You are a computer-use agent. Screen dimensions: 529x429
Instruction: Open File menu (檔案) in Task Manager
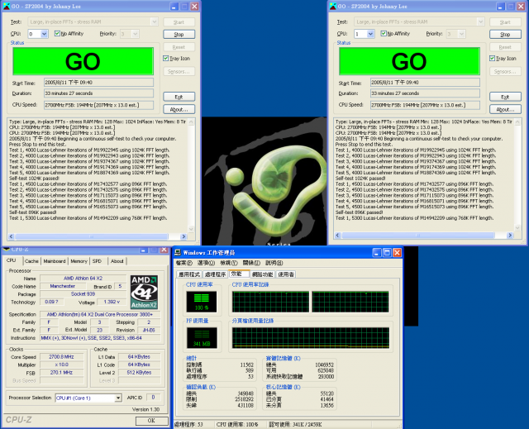pos(183,263)
